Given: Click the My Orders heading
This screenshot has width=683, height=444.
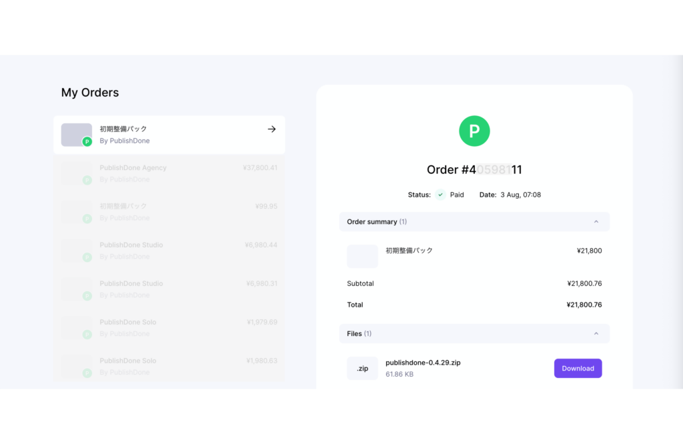Looking at the screenshot, I should coord(90,93).
